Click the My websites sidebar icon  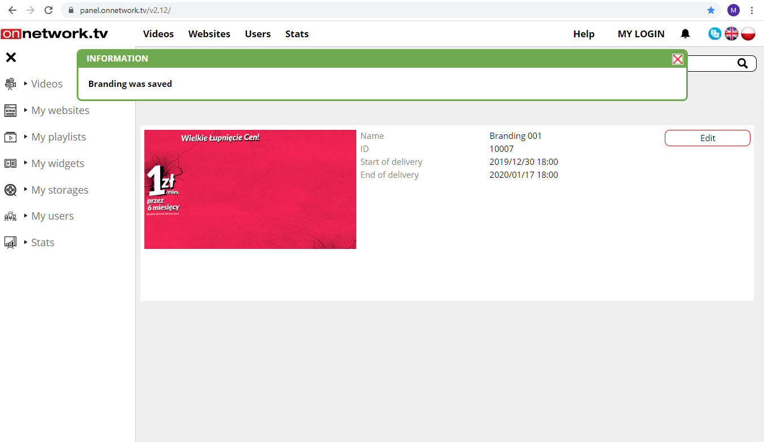coord(10,111)
